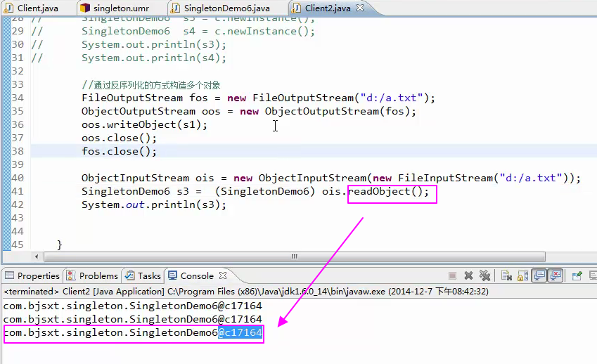Click the Properties view icon
Image resolution: width=597 pixels, height=364 pixels.
(10, 275)
